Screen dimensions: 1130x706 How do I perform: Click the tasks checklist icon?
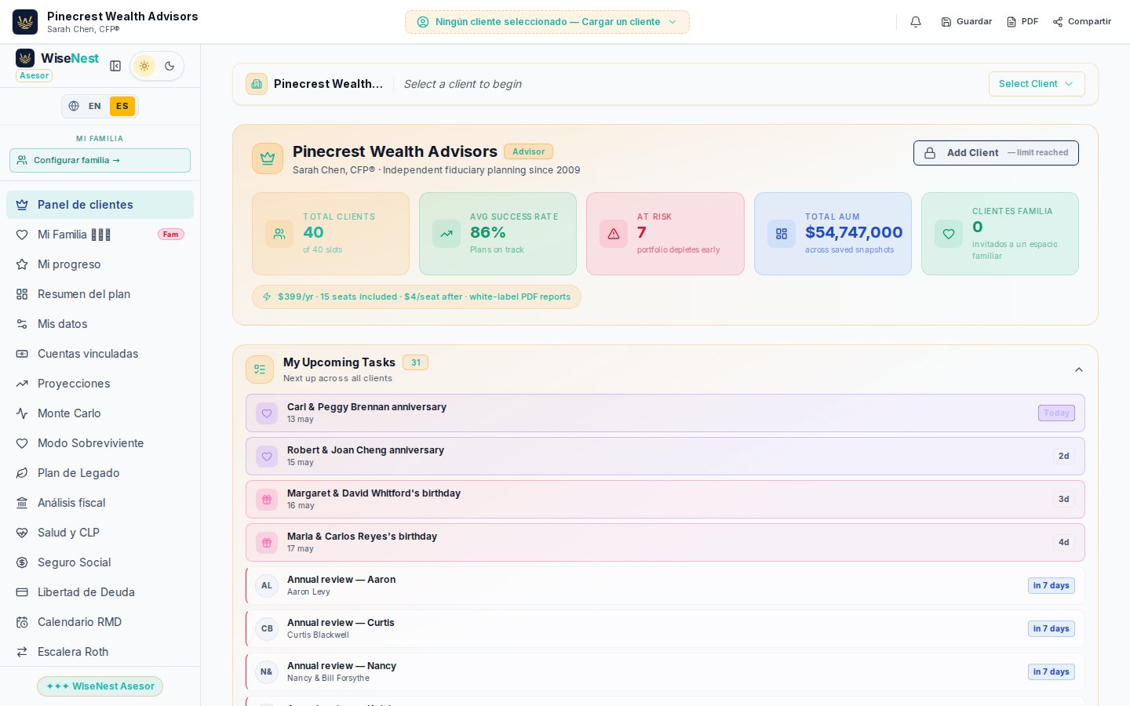[260, 369]
